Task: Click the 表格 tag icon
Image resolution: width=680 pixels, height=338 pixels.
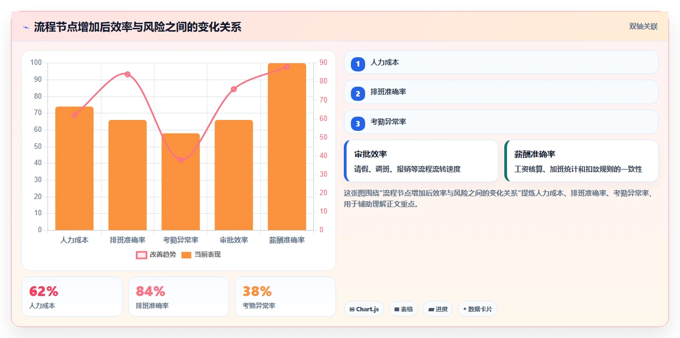Action: 397,310
